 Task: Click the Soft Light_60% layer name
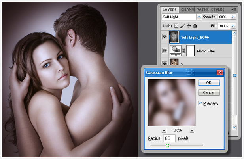(195, 37)
